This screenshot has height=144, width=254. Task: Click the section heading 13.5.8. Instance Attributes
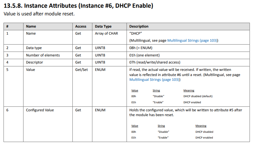(x=78, y=6)
